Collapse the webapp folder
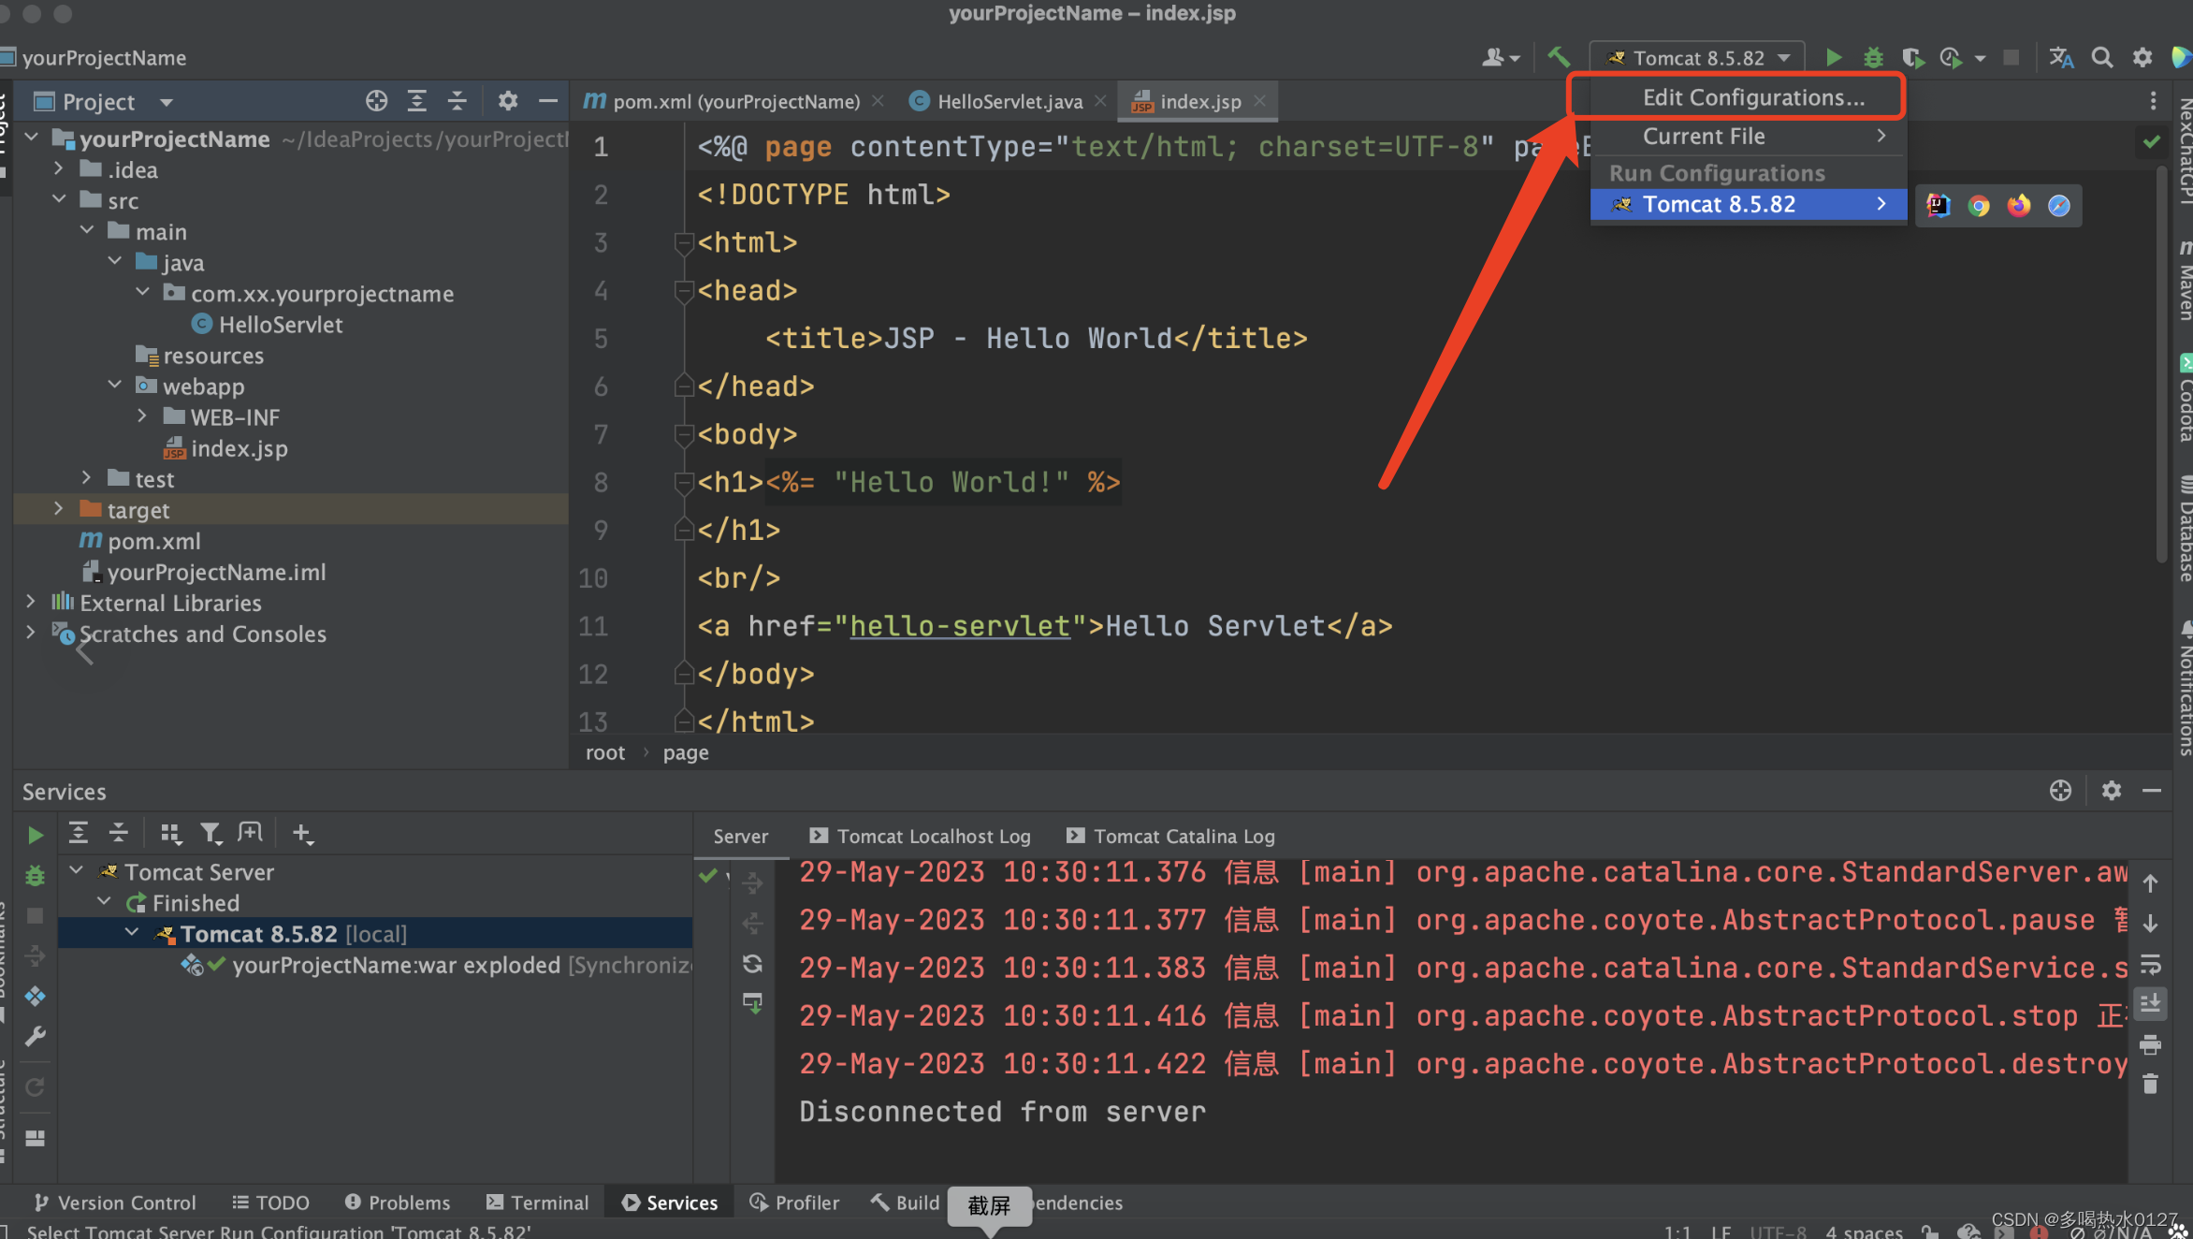The height and width of the screenshot is (1239, 2193). pos(114,386)
